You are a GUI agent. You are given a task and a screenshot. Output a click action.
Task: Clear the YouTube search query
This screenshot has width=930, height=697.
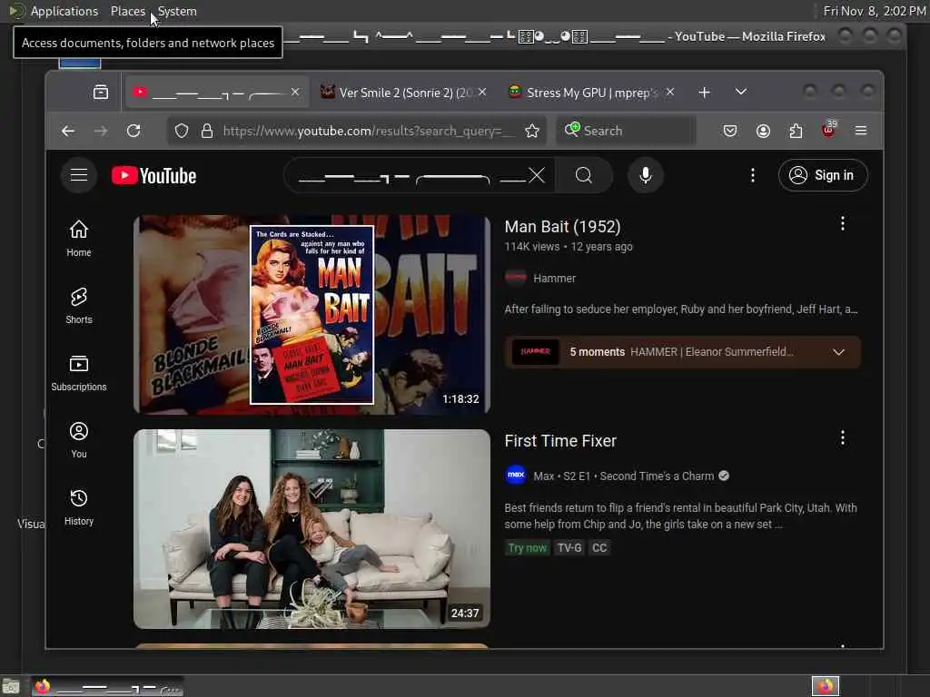pyautogui.click(x=537, y=175)
